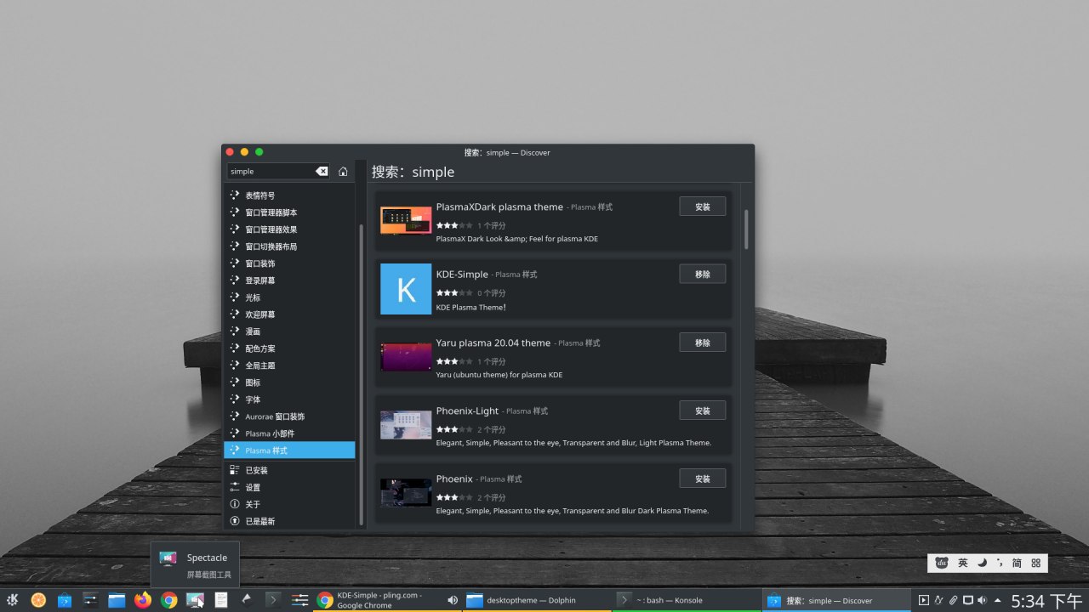Launch the Spectacle screenshot tool icon
This screenshot has width=1089, height=612.
[195, 600]
